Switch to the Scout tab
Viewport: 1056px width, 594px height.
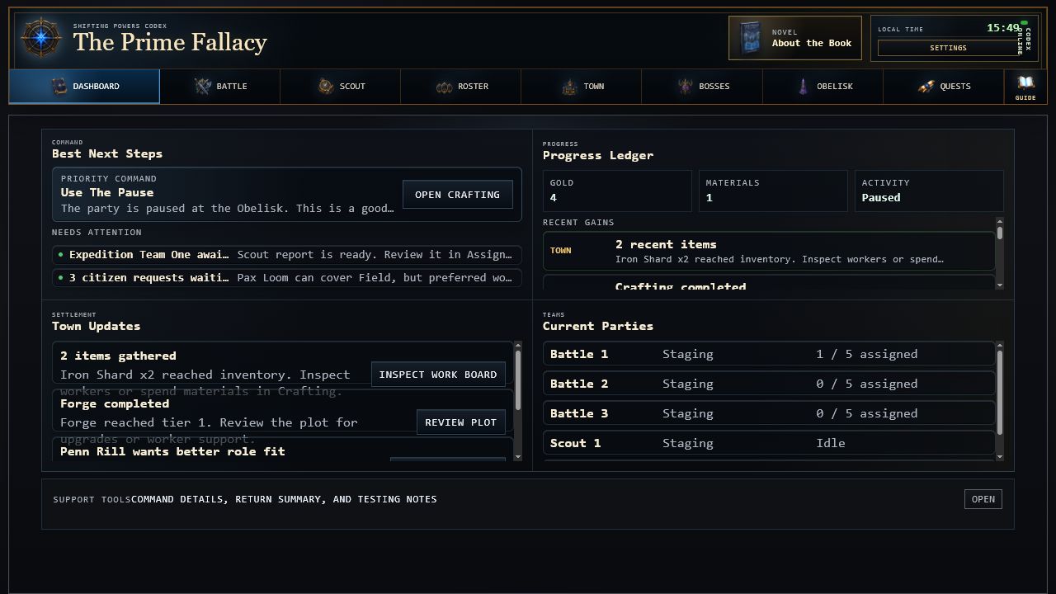coord(341,87)
